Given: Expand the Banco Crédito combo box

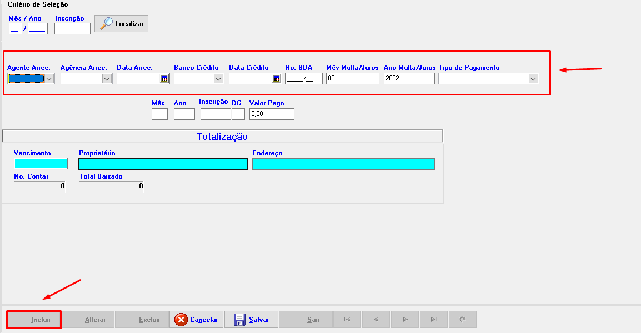Looking at the screenshot, I should [x=218, y=79].
